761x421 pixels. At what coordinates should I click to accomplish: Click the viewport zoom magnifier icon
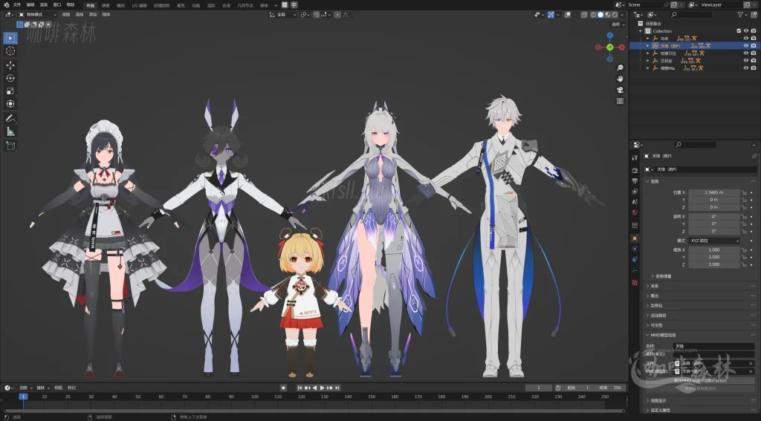[x=620, y=68]
